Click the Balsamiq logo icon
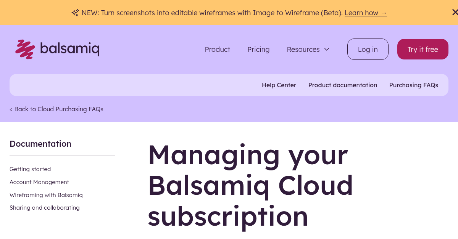The height and width of the screenshot is (239, 458). pos(25,49)
